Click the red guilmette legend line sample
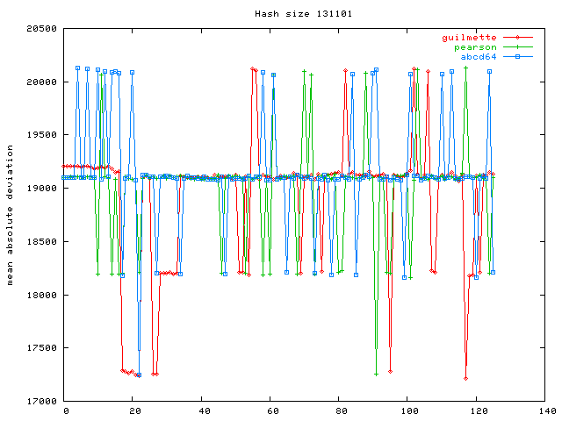Screen dimensions: 562x421 (518, 37)
